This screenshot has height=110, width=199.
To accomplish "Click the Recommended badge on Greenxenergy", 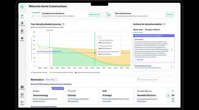I will click(58, 88).
